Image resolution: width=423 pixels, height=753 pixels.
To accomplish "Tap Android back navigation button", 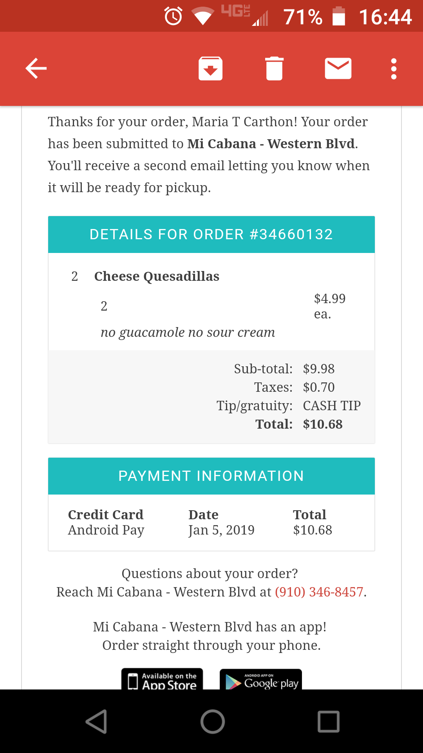I will point(96,721).
